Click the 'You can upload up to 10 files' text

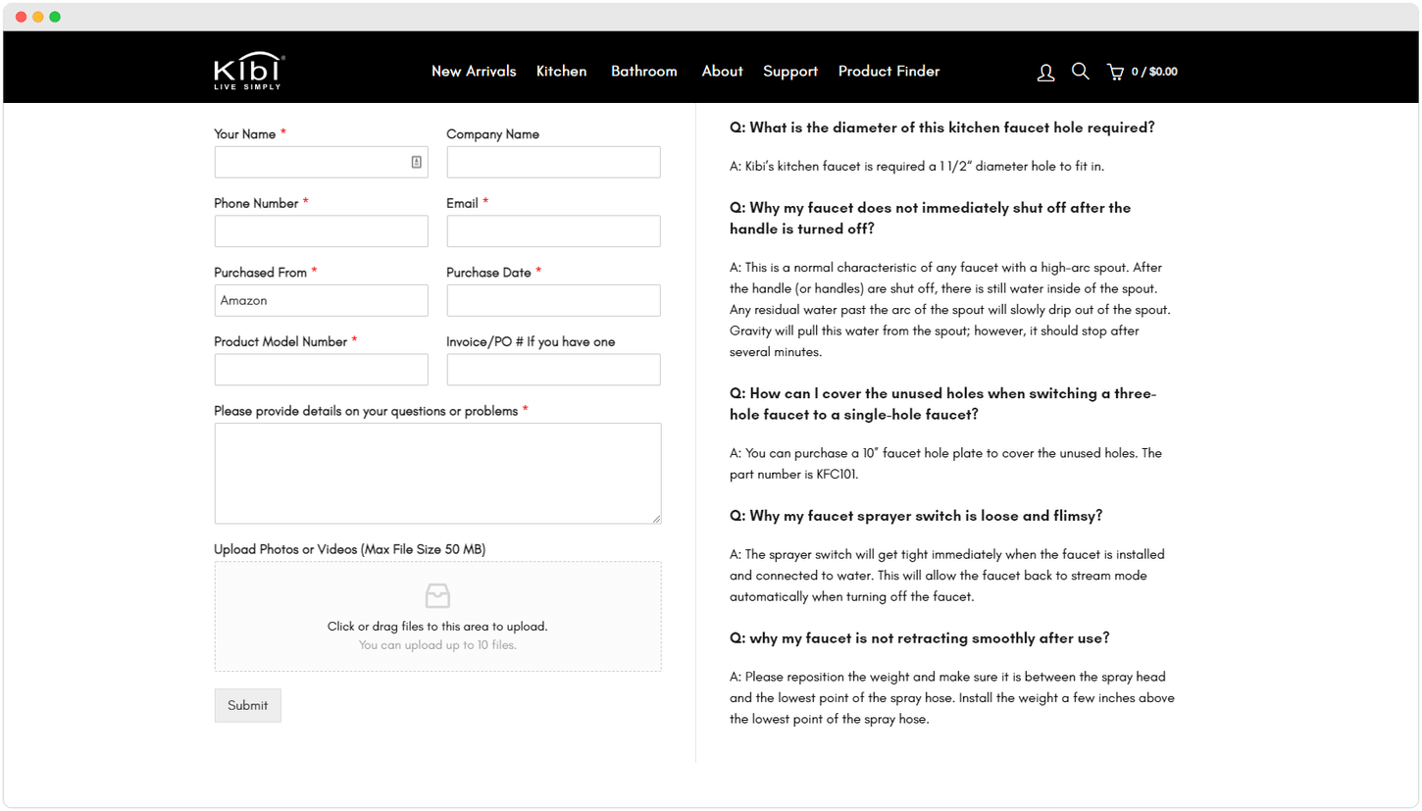(x=437, y=645)
